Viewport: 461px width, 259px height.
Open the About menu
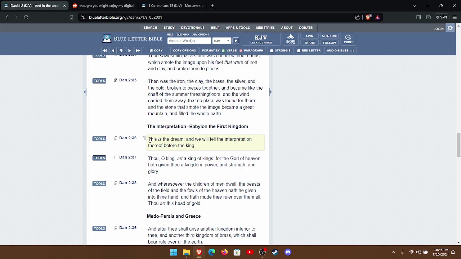pos(287,28)
